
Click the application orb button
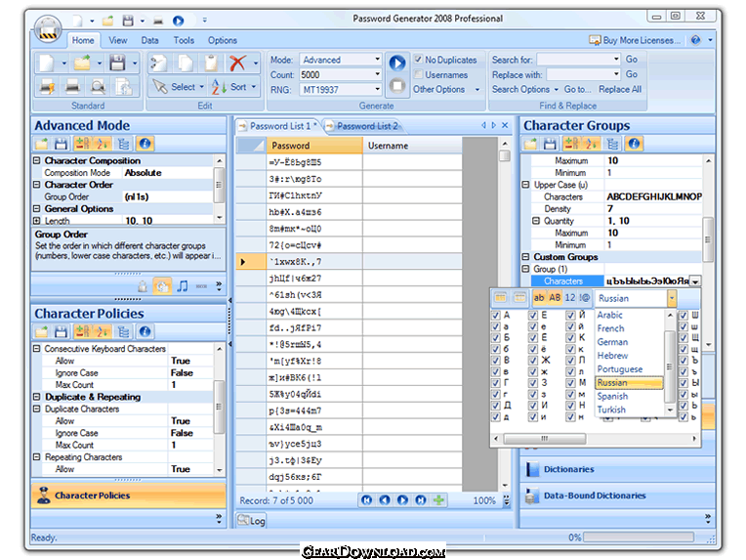(x=48, y=29)
